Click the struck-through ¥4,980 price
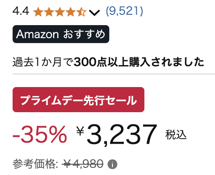This screenshot has width=215, height=175. pos(82,164)
